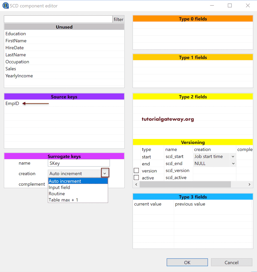
Task: Select FirstName in the Unused list
Action: coord(16,41)
